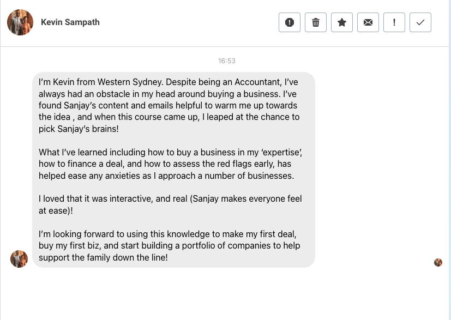Open Kevin Sampath's header profile photo
This screenshot has height=320, width=451.
point(20,22)
